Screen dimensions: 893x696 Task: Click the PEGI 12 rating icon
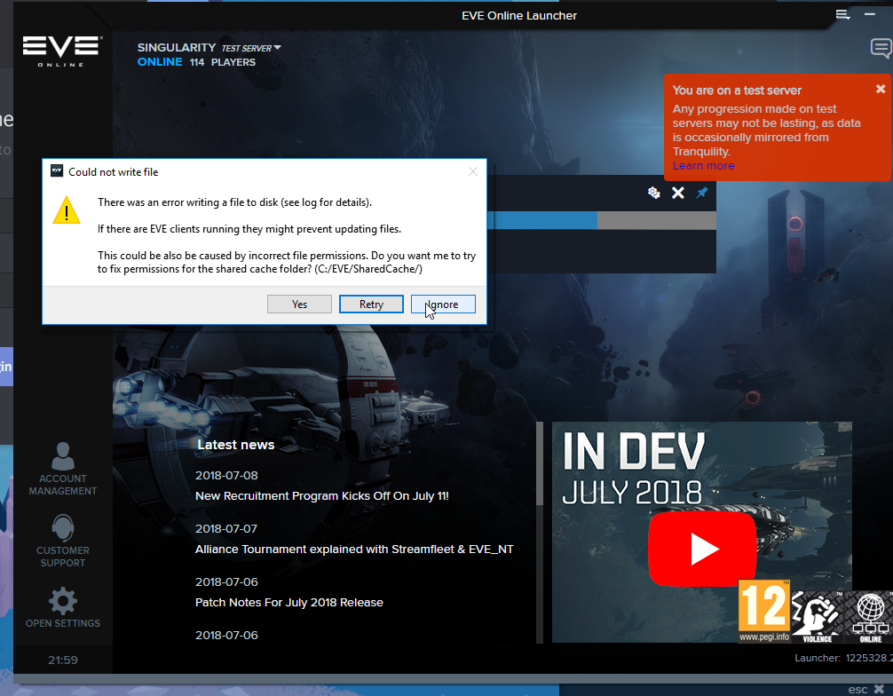[x=763, y=611]
